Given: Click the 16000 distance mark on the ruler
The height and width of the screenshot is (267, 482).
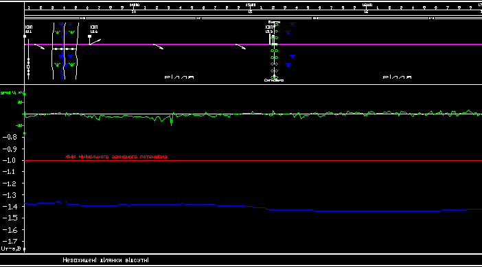Looking at the screenshot, I should (367, 5).
